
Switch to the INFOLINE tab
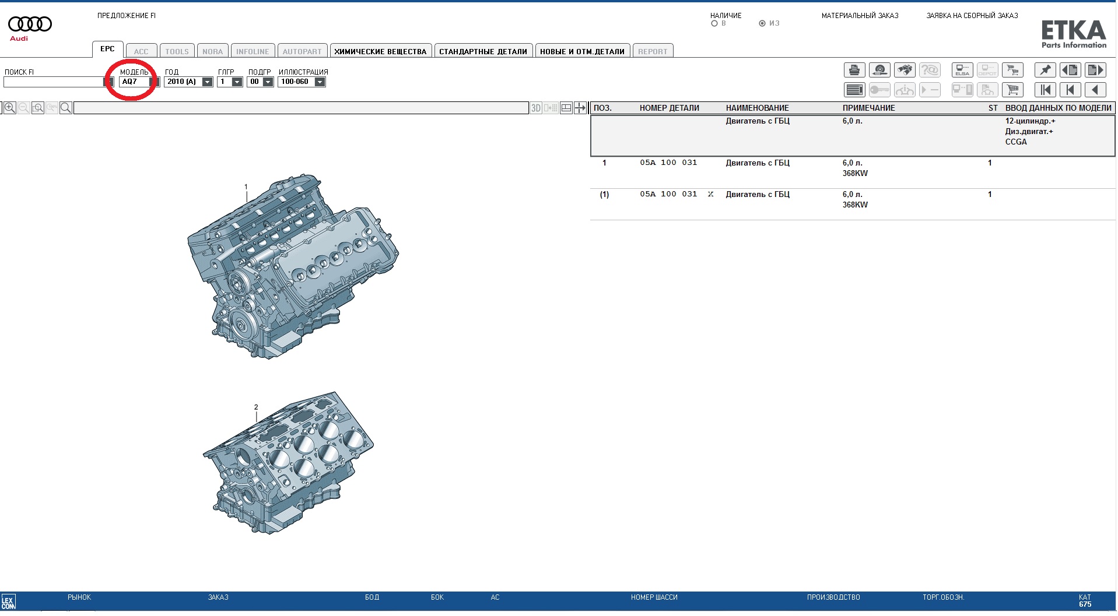pos(253,51)
